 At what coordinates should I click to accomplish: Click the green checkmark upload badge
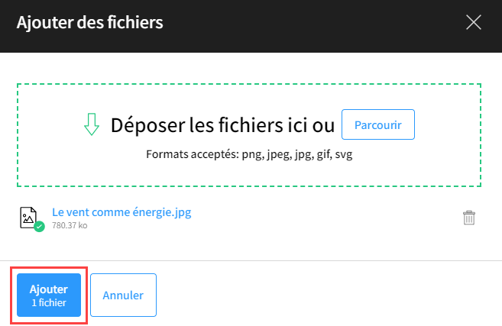[40, 227]
